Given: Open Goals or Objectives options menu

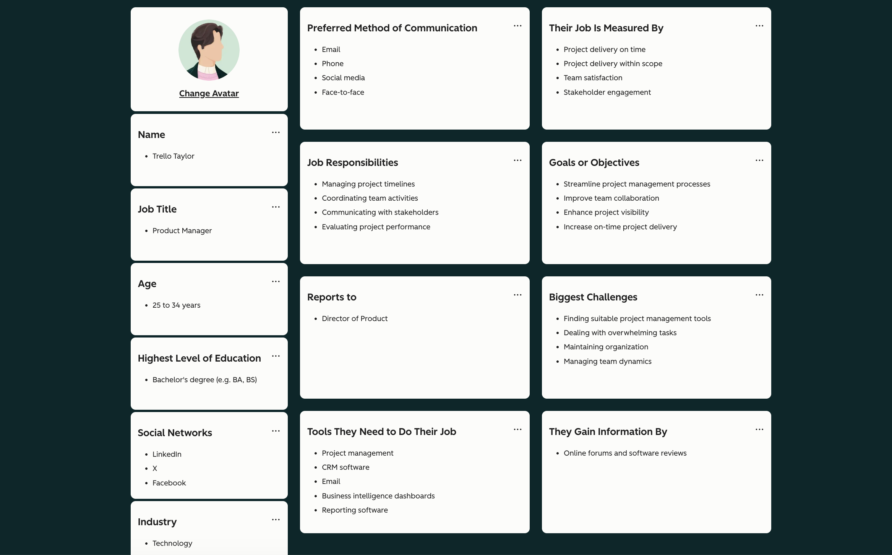Looking at the screenshot, I should [759, 161].
